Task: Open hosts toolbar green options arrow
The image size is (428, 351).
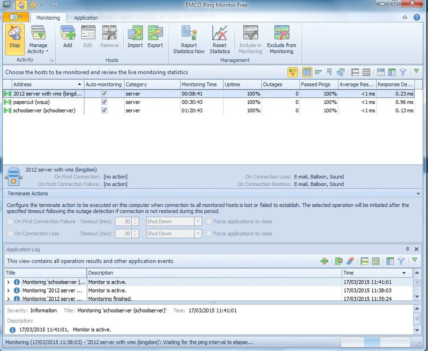Action: [x=416, y=71]
